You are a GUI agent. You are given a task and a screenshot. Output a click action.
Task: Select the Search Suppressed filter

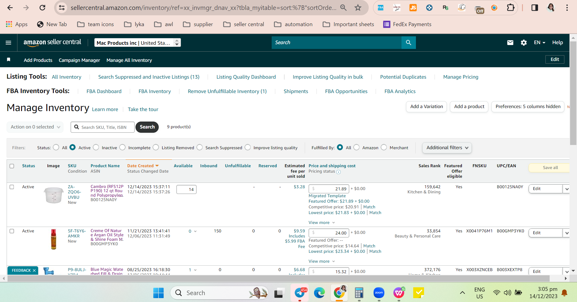(x=200, y=147)
